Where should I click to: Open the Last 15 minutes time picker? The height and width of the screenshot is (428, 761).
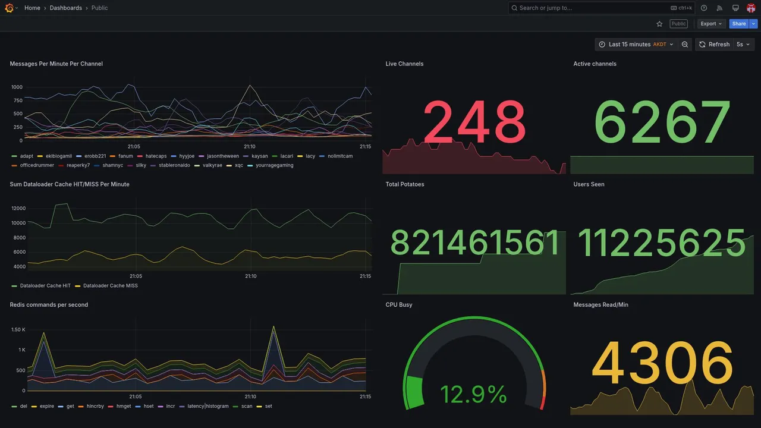click(636, 45)
